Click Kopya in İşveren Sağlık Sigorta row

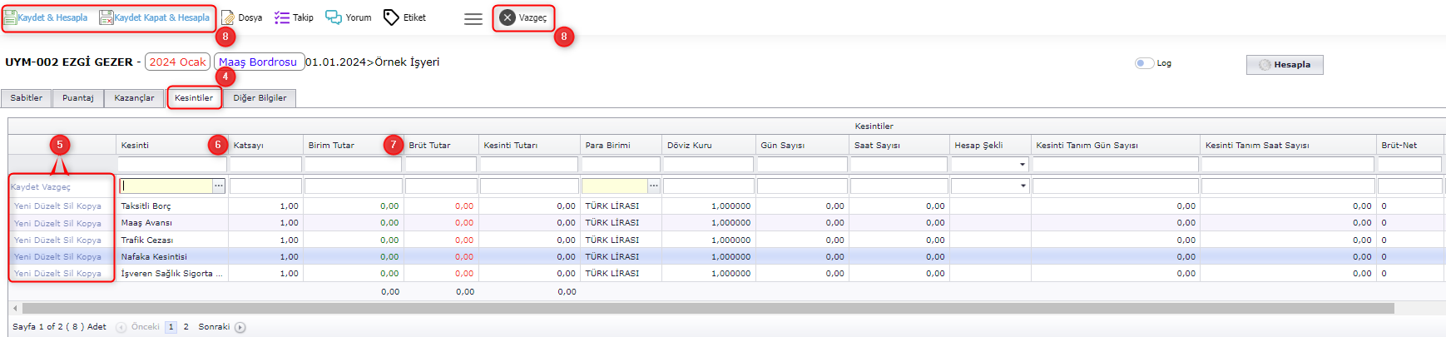tap(89, 273)
